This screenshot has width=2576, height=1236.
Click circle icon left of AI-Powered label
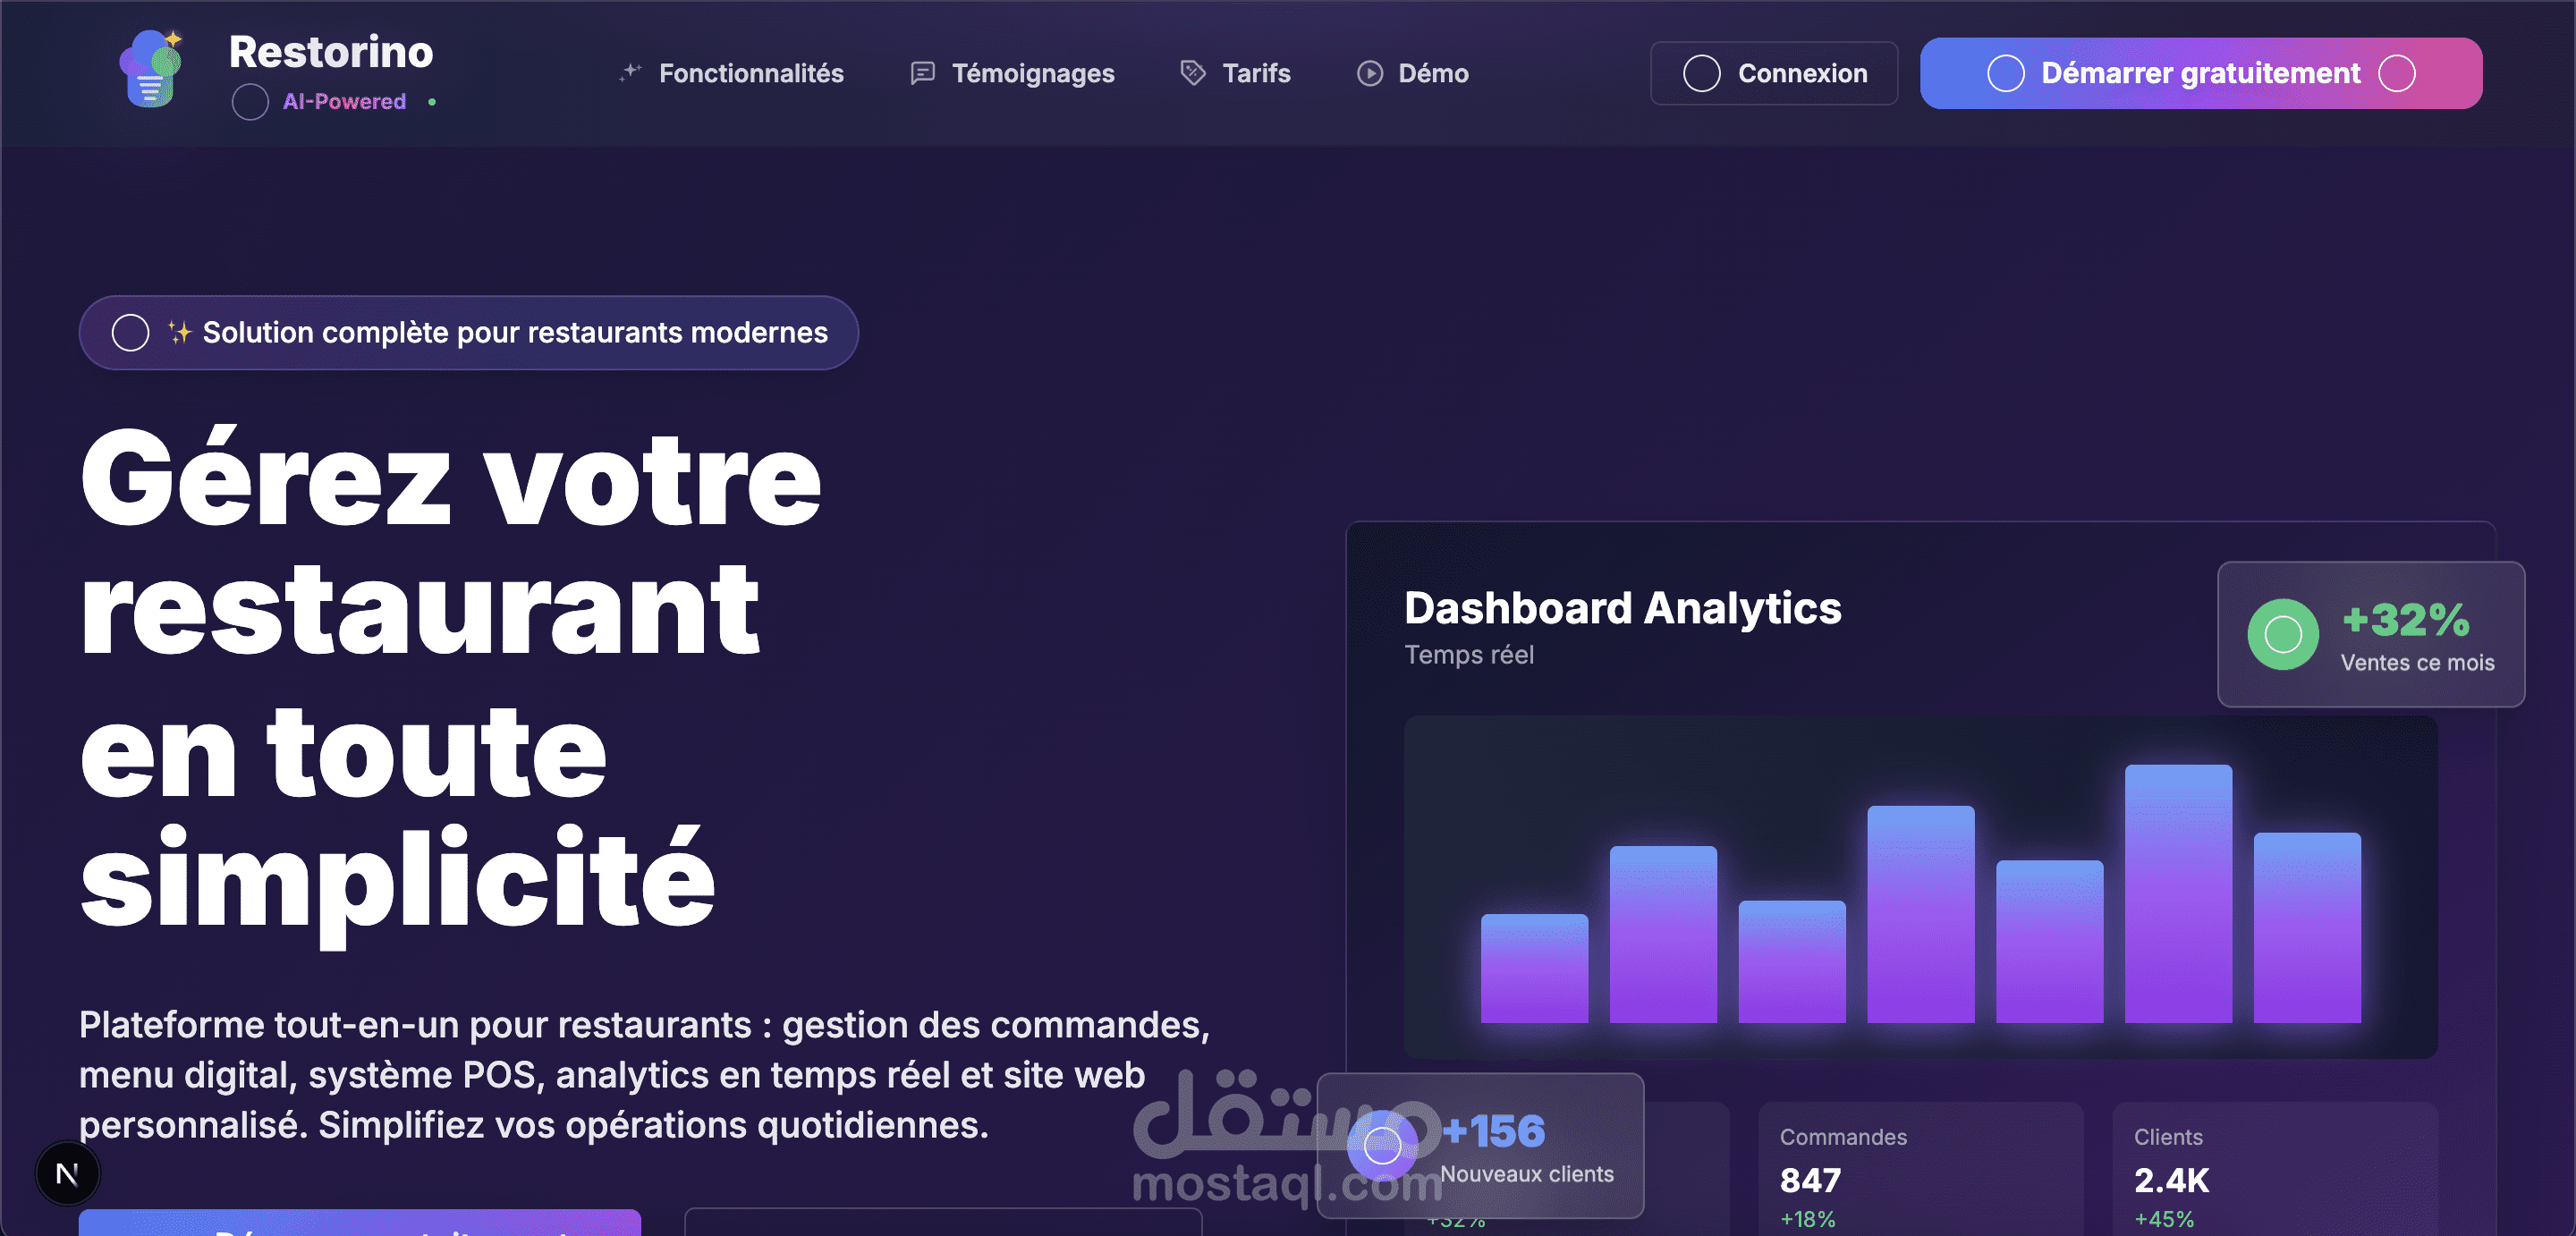click(x=250, y=102)
